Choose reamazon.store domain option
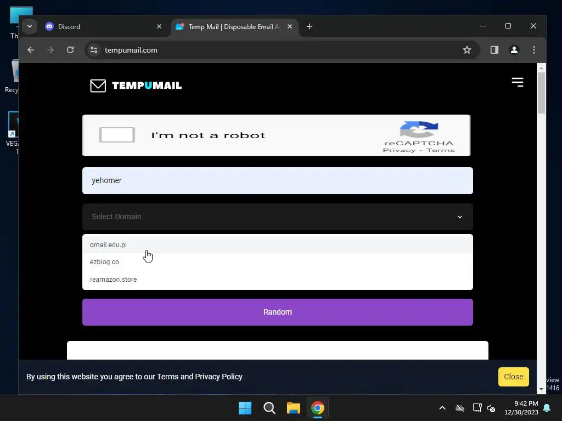This screenshot has width=562, height=421. (277, 279)
